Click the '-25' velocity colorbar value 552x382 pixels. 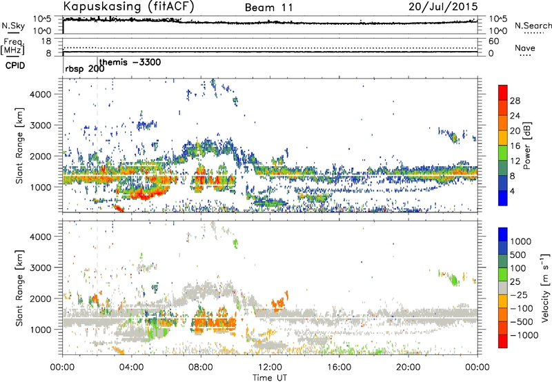tap(520, 295)
